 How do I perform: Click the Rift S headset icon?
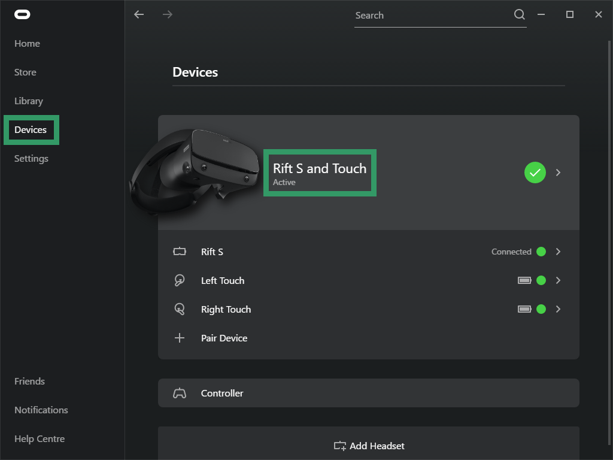point(180,252)
